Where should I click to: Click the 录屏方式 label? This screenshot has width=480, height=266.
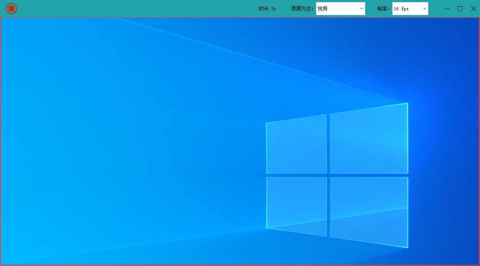coord(302,9)
